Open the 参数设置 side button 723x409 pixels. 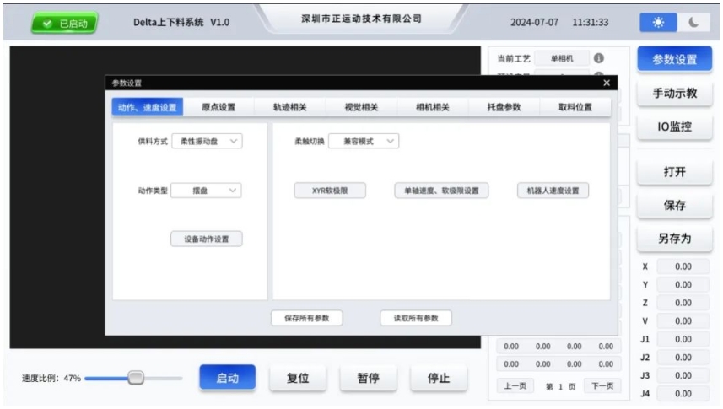tap(675, 59)
